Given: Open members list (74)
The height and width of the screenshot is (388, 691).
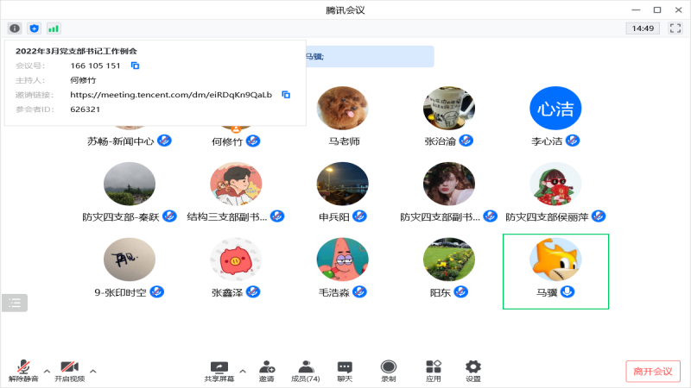Looking at the screenshot, I should pyautogui.click(x=306, y=371).
